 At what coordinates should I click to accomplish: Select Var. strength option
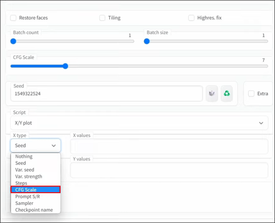(x=28, y=176)
